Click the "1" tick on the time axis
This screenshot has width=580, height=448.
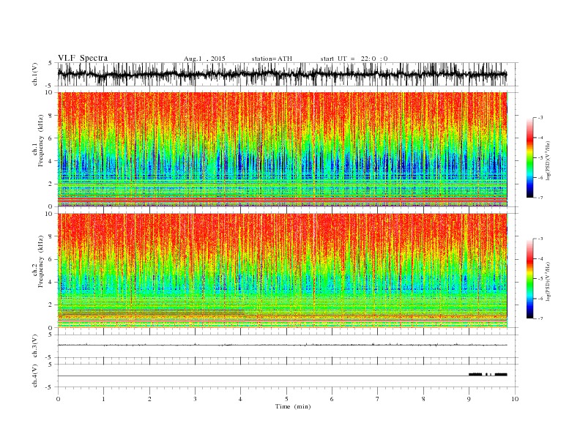click(x=103, y=399)
